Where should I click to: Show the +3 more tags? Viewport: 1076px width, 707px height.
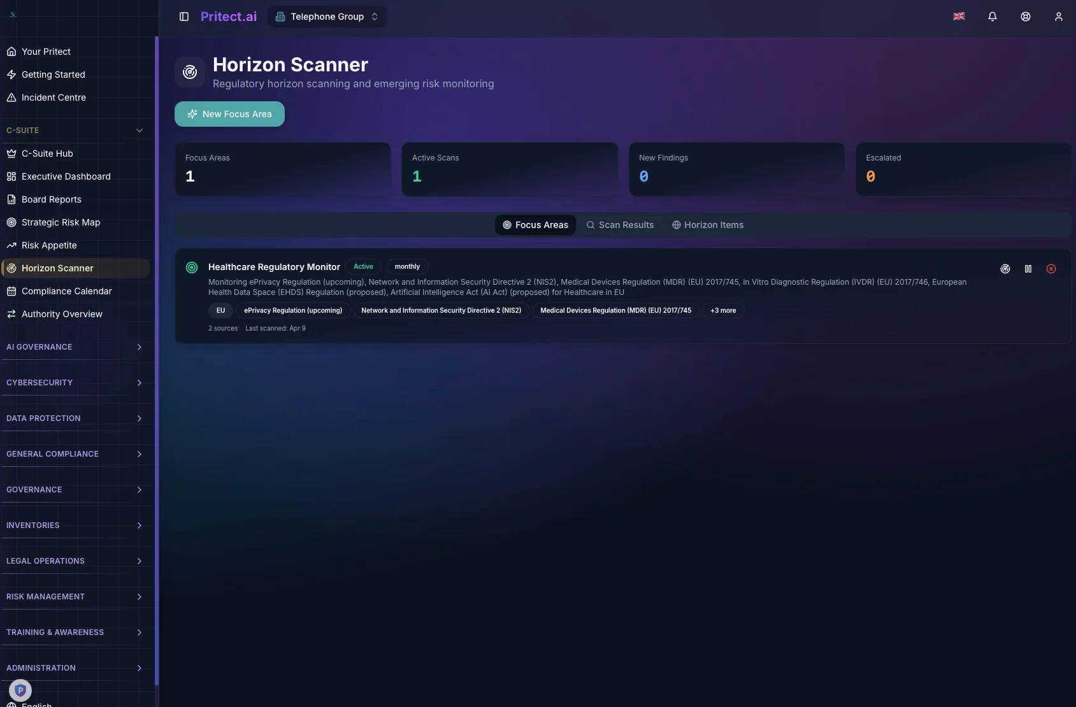tap(723, 311)
